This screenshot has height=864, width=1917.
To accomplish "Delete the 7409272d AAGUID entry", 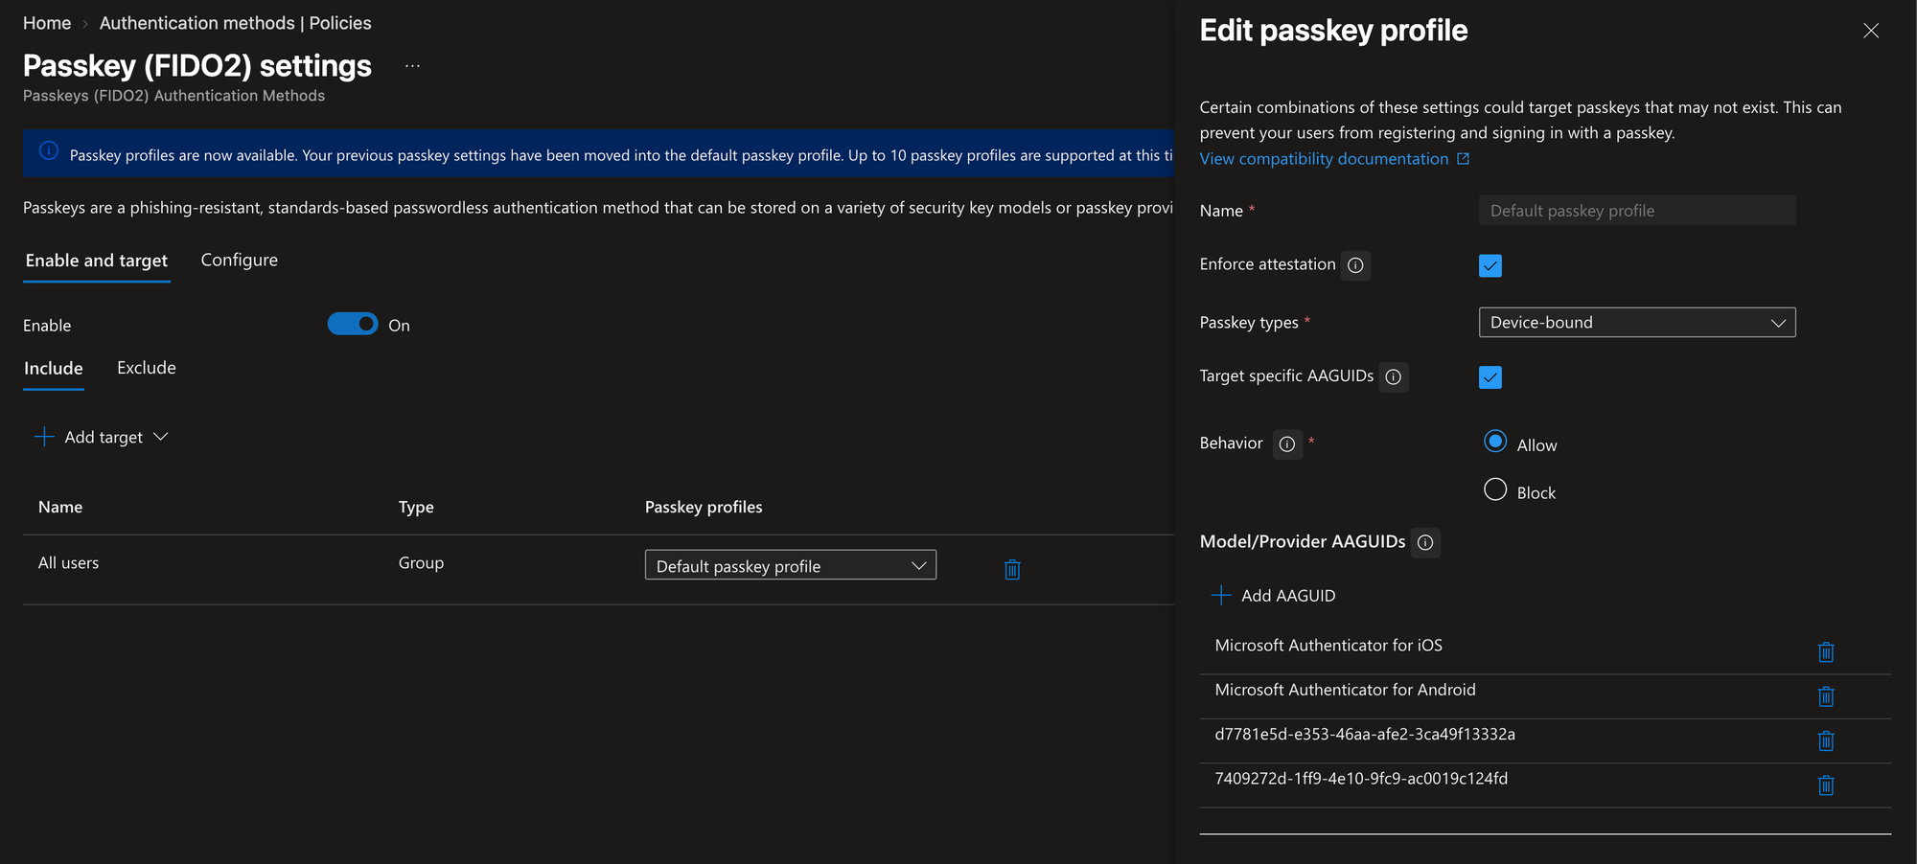I will (x=1826, y=785).
